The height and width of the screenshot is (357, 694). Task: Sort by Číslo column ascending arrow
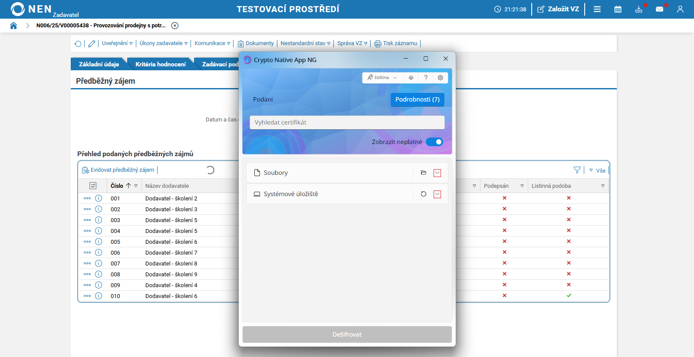pos(128,186)
